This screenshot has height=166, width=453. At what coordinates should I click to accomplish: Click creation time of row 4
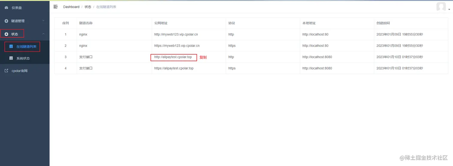point(400,68)
